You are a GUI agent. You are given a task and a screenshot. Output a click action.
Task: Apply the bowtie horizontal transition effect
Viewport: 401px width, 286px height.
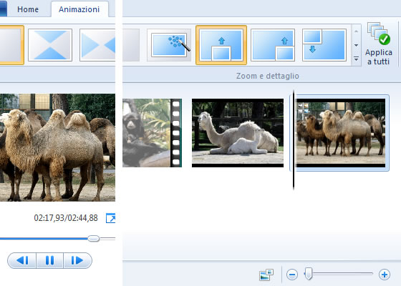pyautogui.click(x=97, y=44)
